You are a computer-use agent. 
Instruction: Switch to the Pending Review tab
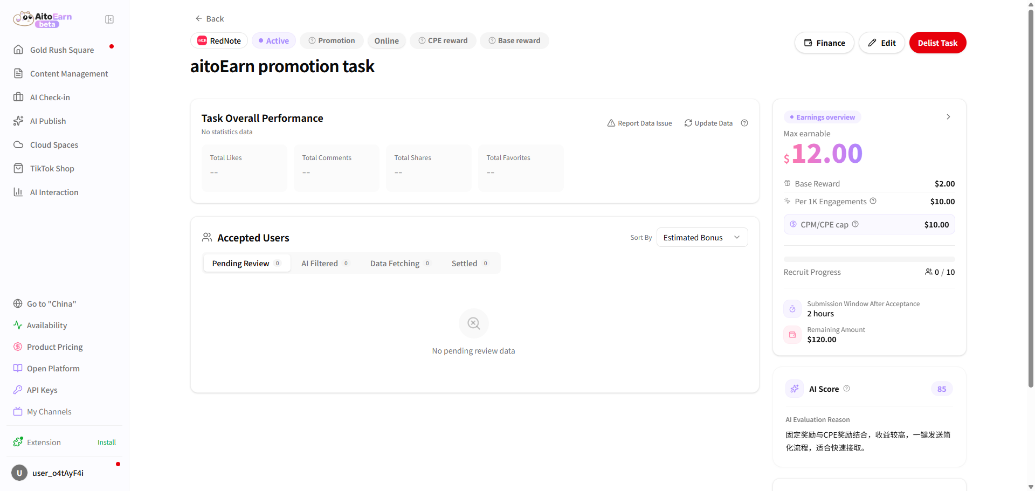click(247, 263)
